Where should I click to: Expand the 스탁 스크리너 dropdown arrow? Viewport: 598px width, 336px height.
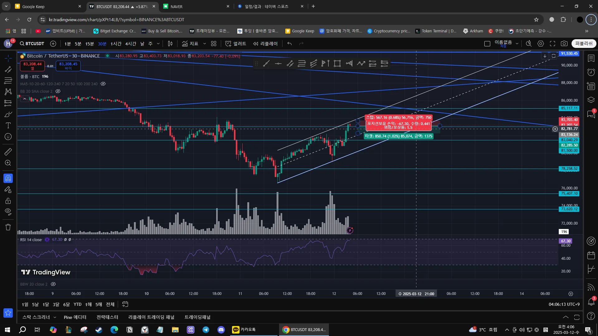click(55, 317)
